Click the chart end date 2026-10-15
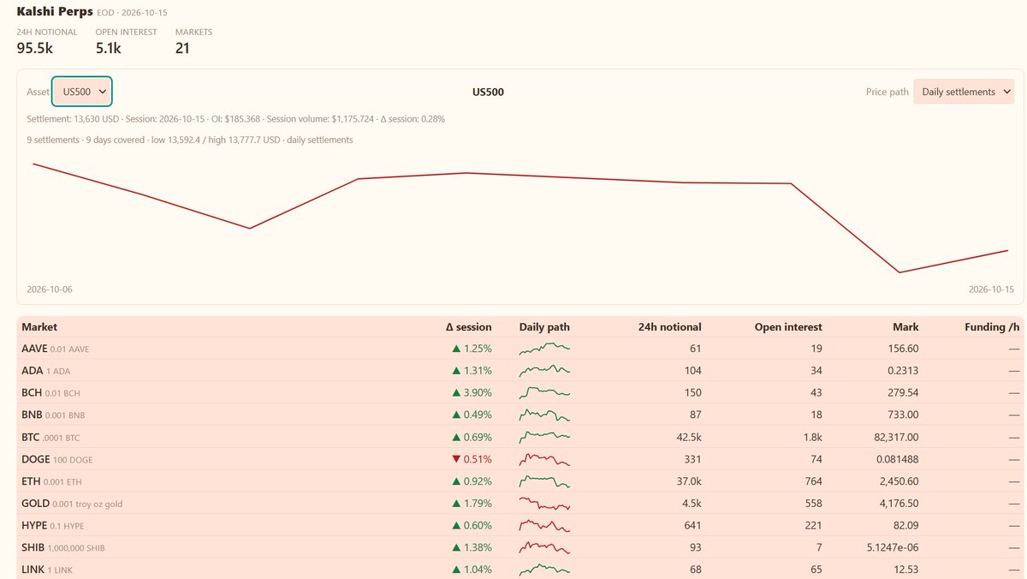1027x579 pixels. tap(991, 289)
